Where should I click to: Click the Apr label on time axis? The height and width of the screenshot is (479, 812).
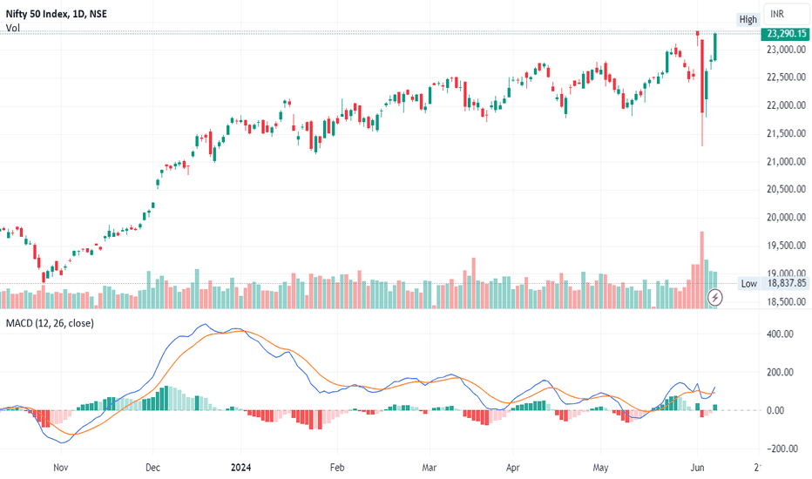pyautogui.click(x=512, y=468)
